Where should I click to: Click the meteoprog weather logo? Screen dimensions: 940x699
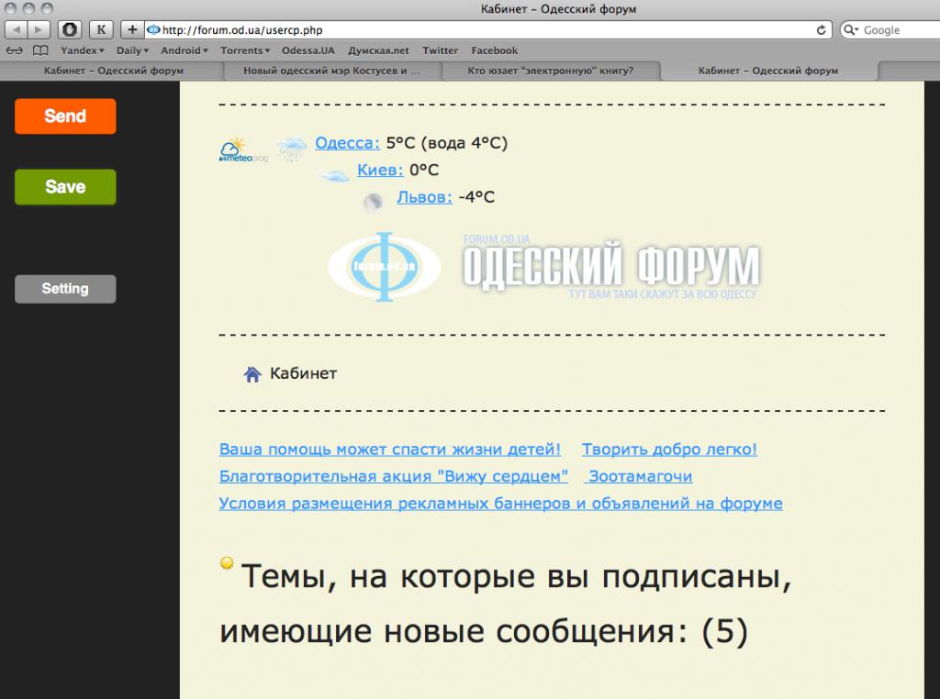(234, 150)
